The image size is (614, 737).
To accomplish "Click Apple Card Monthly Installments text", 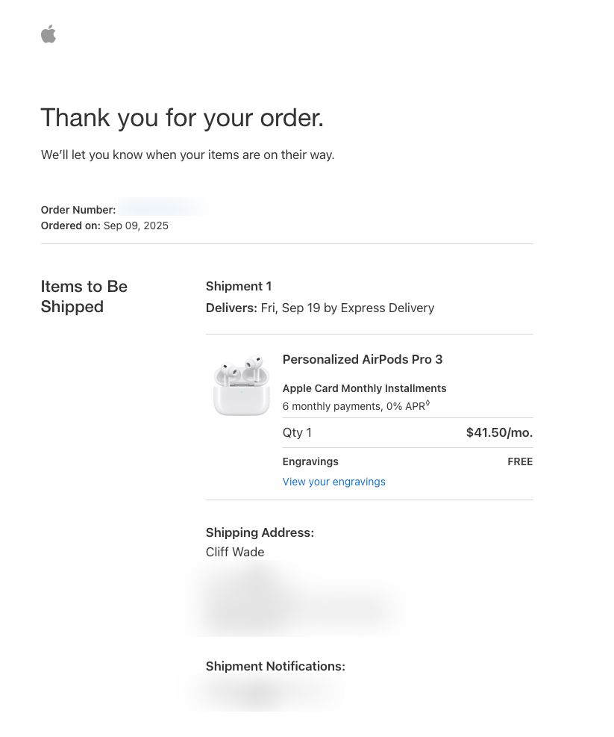I will pyautogui.click(x=364, y=388).
